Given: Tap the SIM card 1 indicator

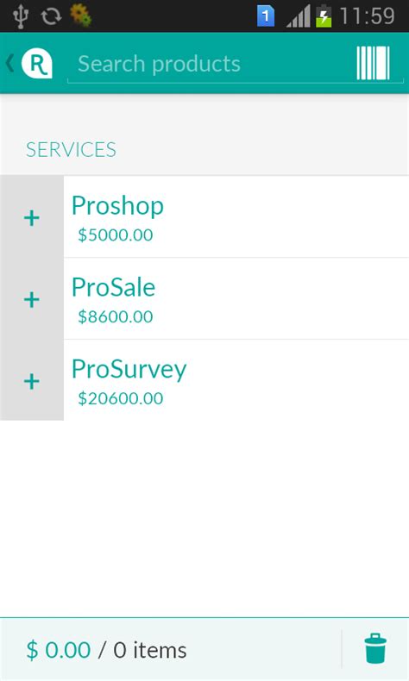Looking at the screenshot, I should point(266,16).
